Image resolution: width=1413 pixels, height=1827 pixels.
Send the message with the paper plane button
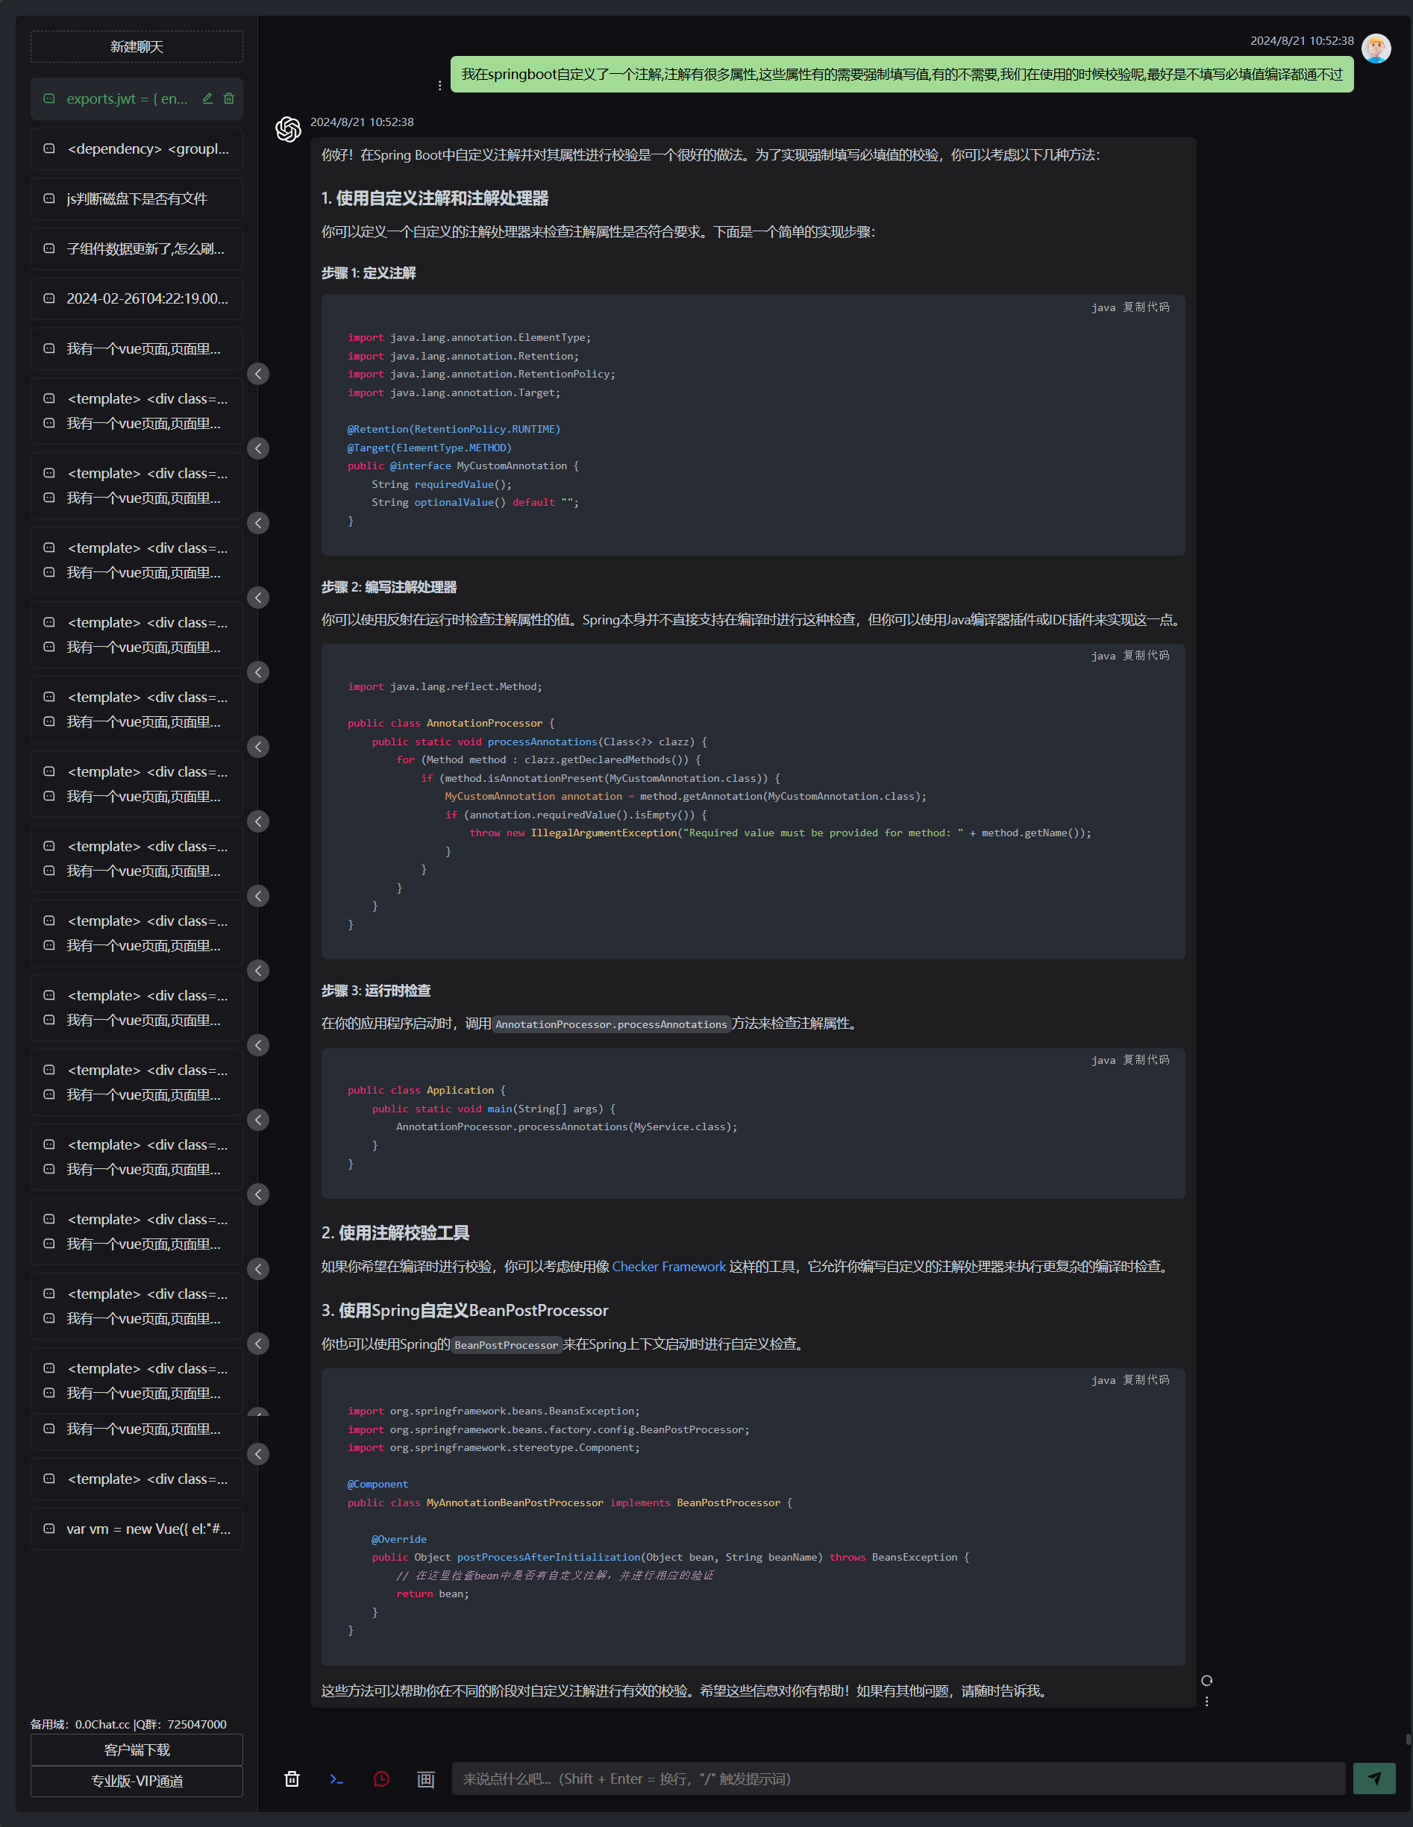1373,1779
